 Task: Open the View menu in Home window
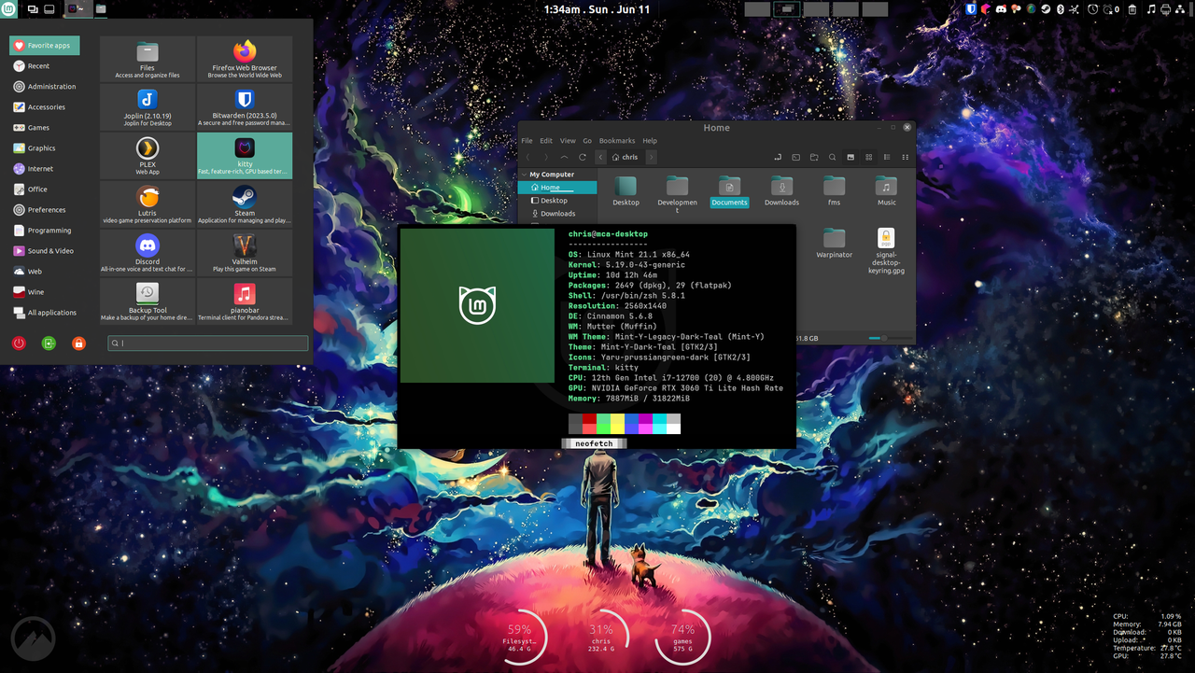click(x=568, y=141)
